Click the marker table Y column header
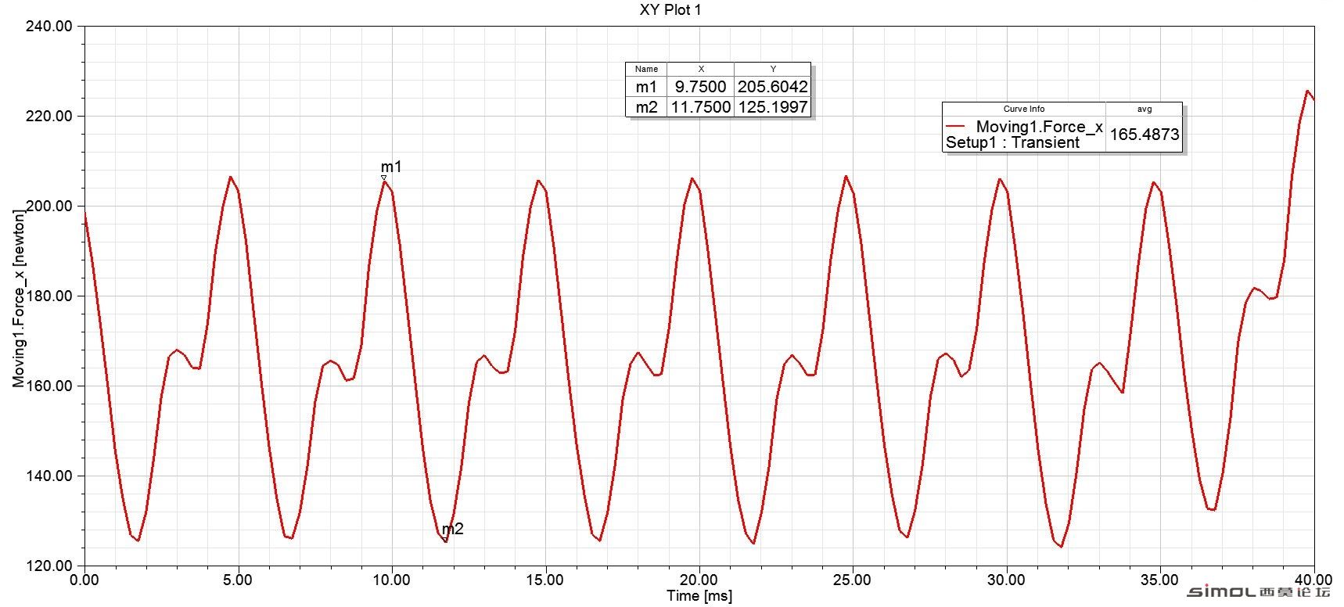The width and height of the screenshot is (1344, 607). [772, 69]
